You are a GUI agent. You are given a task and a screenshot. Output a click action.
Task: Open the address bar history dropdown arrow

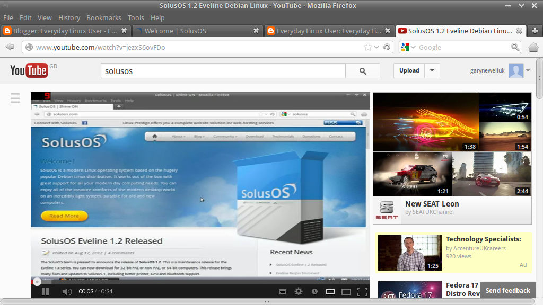click(377, 47)
